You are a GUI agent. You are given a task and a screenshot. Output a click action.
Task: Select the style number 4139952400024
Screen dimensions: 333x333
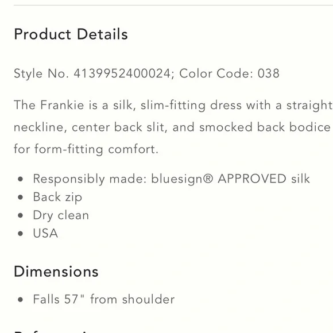pyautogui.click(x=122, y=73)
